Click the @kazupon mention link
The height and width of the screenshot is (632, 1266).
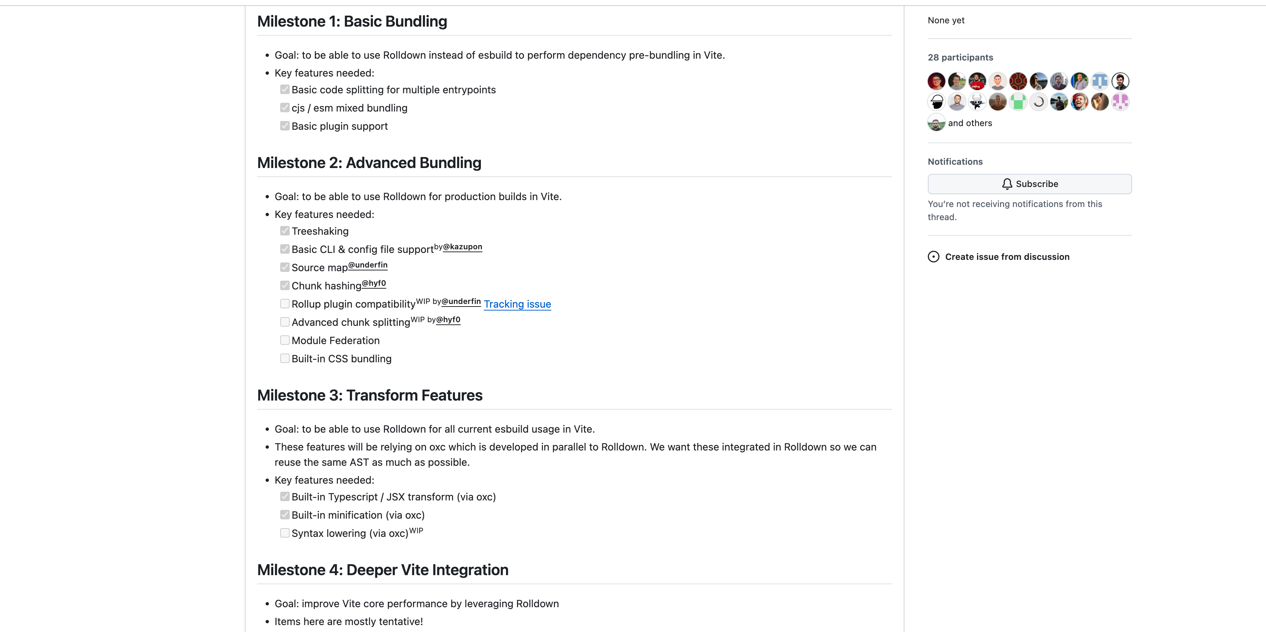(463, 246)
